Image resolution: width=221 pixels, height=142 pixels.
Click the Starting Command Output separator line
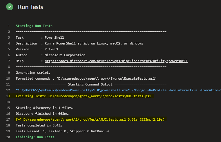tap(91, 84)
